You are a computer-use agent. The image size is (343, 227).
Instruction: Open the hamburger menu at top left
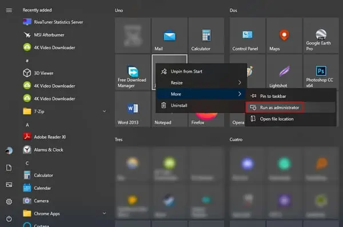(9, 10)
